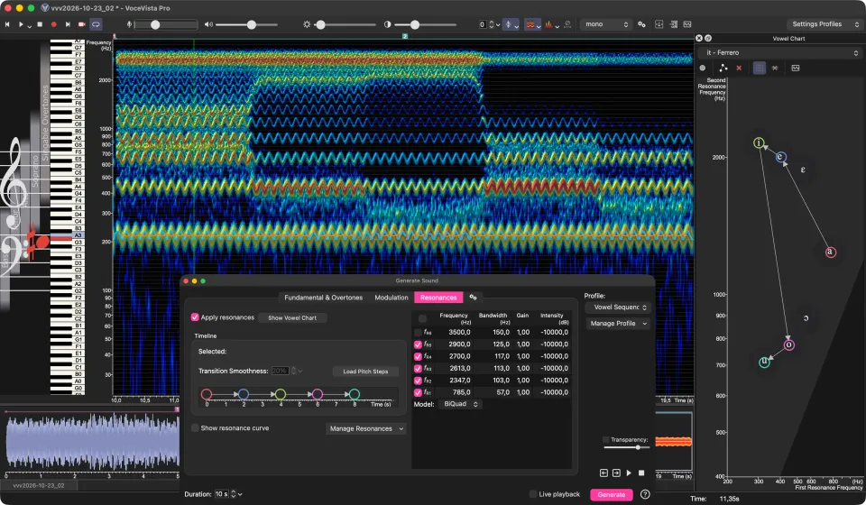Image resolution: width=866 pixels, height=505 pixels.
Task: Click the Generate button
Action: [611, 494]
